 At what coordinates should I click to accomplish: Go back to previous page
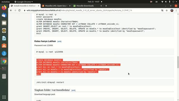click(x=11, y=10)
